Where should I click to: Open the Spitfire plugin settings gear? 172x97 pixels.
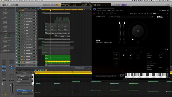point(167,13)
